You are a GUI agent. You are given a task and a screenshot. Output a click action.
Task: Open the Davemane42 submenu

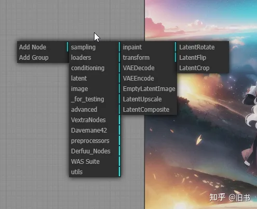tap(95, 130)
